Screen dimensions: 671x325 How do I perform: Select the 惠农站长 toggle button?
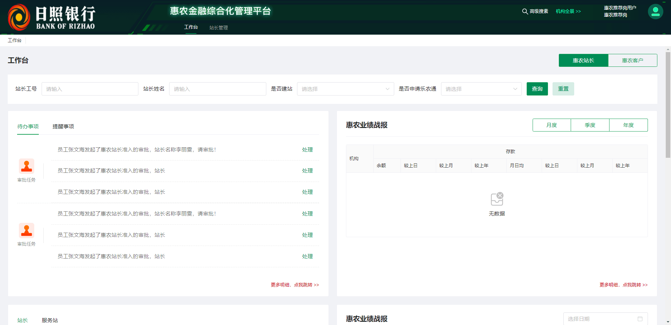[583, 60]
